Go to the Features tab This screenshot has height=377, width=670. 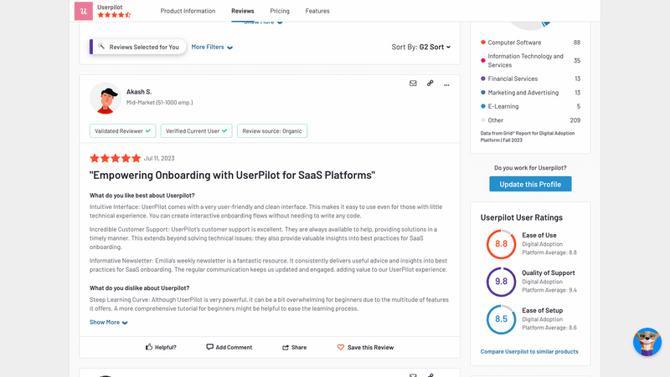pos(317,11)
